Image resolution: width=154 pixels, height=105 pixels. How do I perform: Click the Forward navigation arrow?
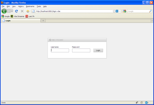pos(9,11)
